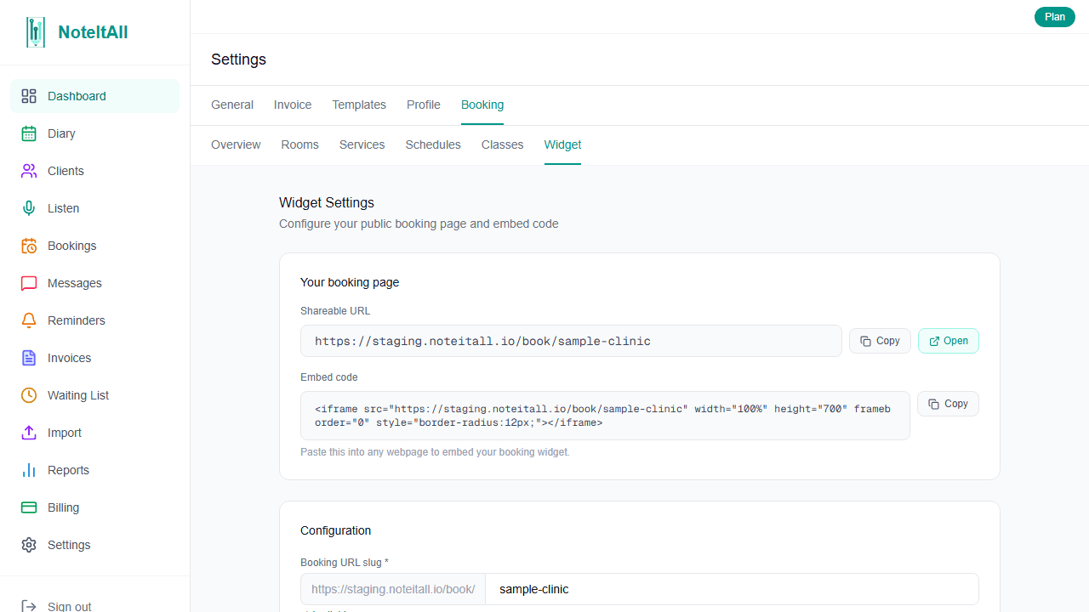Click the Plan badge button
1089x612 pixels.
pyautogui.click(x=1055, y=17)
